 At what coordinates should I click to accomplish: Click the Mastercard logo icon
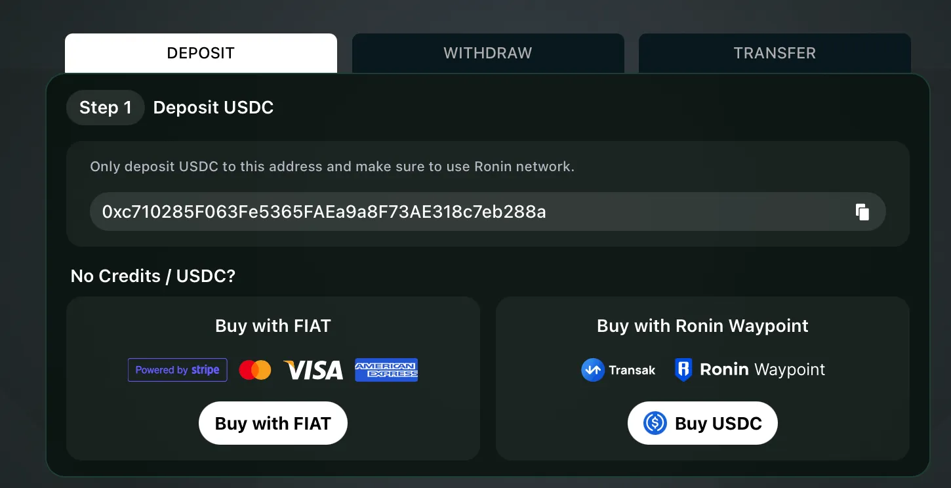coord(255,370)
